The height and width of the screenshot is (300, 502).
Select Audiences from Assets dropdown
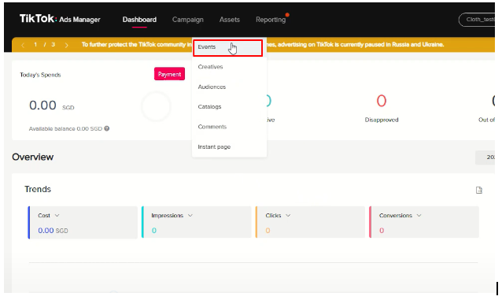coord(212,87)
